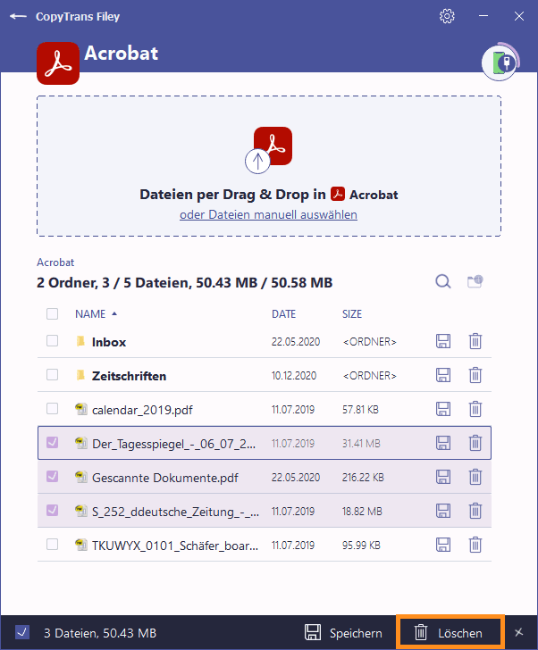Select calendar_2019.pdf checkbox
Viewport: 538px width, 650px height.
(x=52, y=409)
